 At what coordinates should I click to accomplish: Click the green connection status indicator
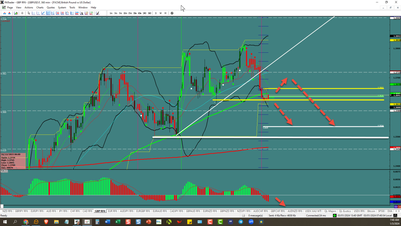[334, 215]
